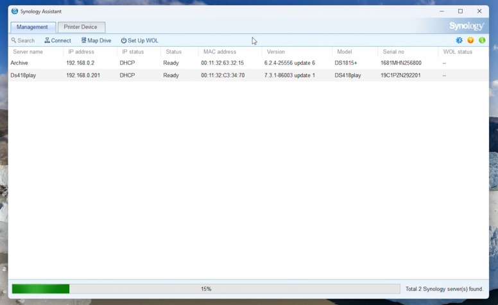Click serial number 1681MHN256800
The width and height of the screenshot is (498, 305).
[401, 63]
